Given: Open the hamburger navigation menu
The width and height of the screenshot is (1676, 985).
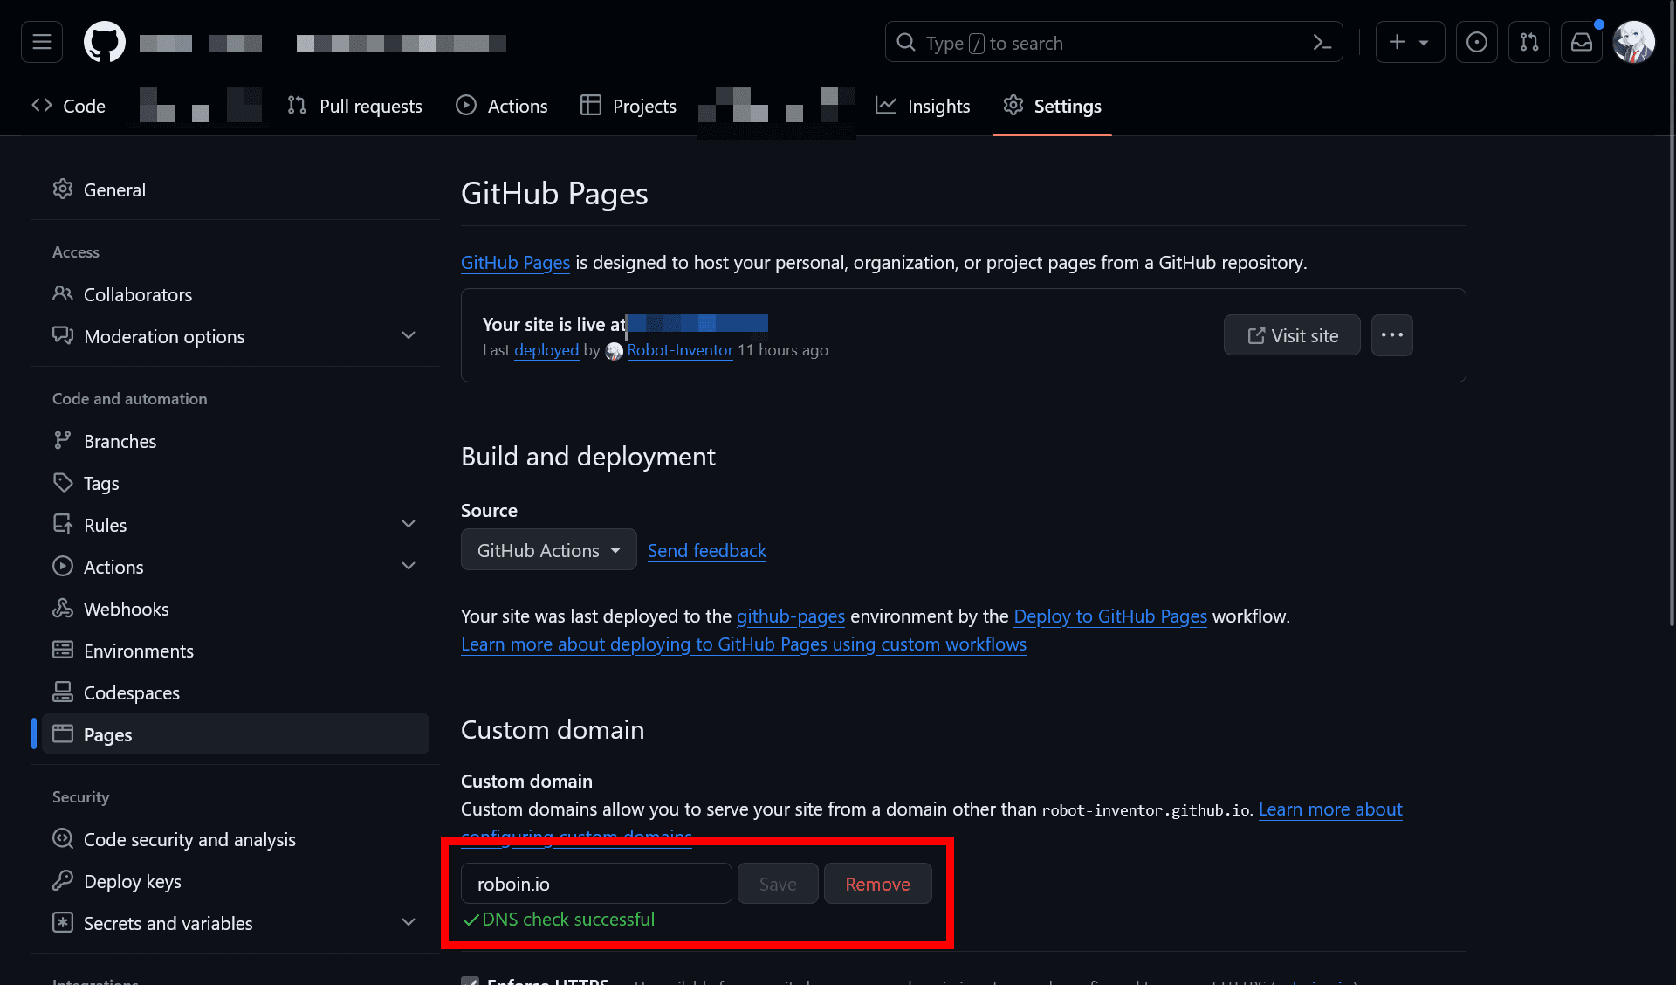Looking at the screenshot, I should [x=42, y=42].
